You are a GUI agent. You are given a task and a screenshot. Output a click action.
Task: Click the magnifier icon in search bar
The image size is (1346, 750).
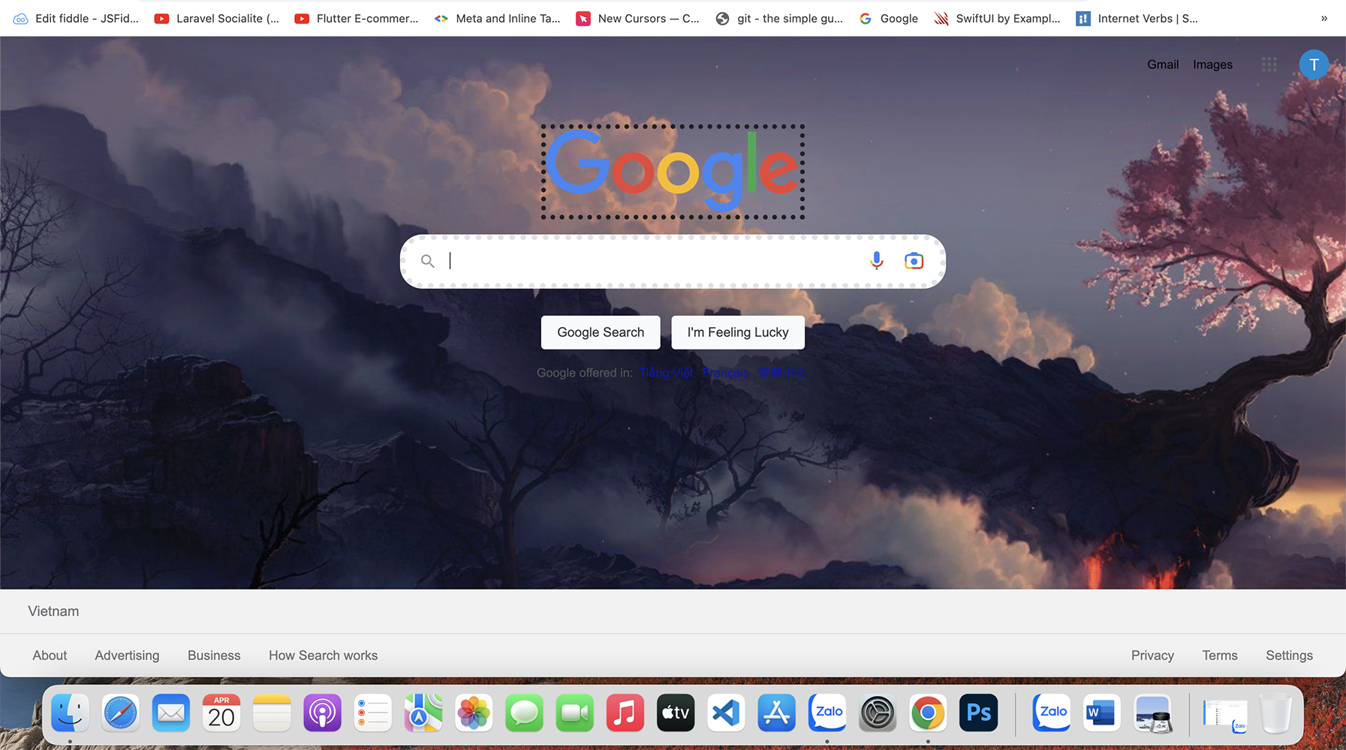point(427,260)
